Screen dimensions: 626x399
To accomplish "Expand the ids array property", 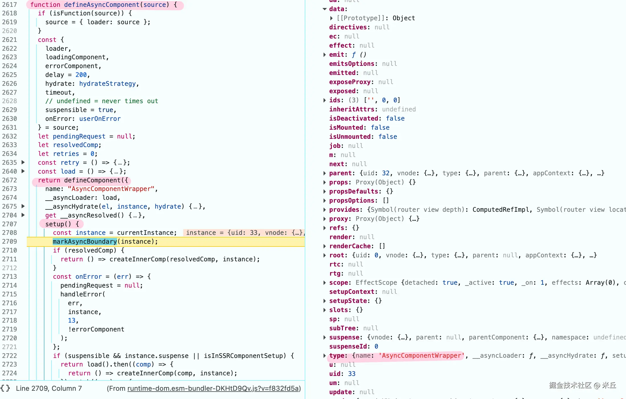I will [x=324, y=100].
